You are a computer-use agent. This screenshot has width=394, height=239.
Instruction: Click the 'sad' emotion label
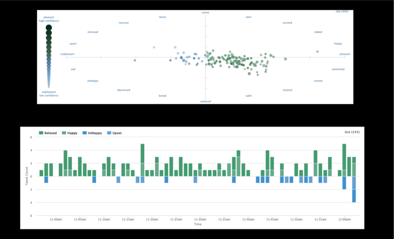73,69
